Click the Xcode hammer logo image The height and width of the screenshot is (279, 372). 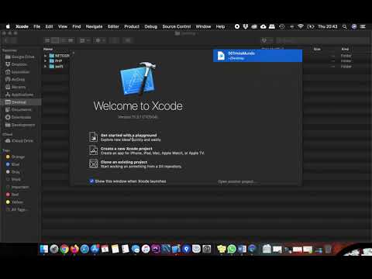(138, 79)
